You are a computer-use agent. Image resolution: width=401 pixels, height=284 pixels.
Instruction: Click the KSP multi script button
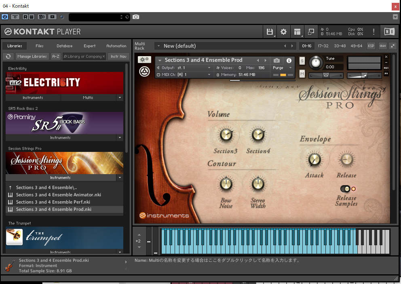371,46
